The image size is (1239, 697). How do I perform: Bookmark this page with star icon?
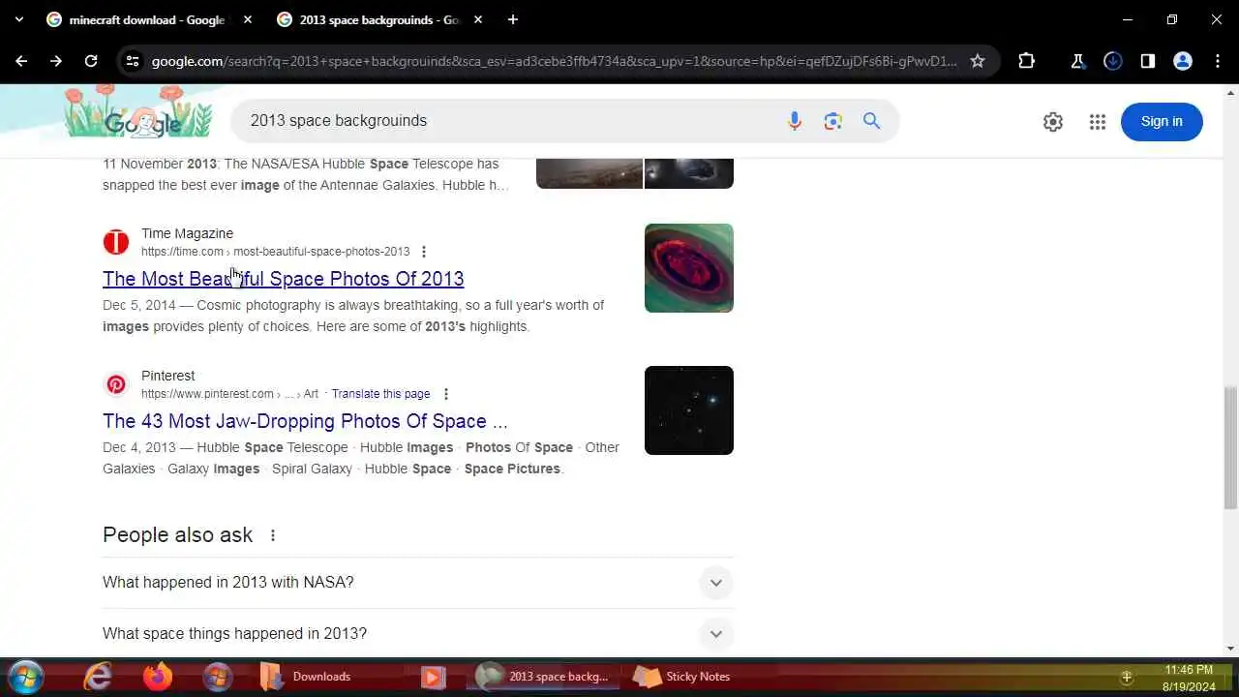coord(978,61)
